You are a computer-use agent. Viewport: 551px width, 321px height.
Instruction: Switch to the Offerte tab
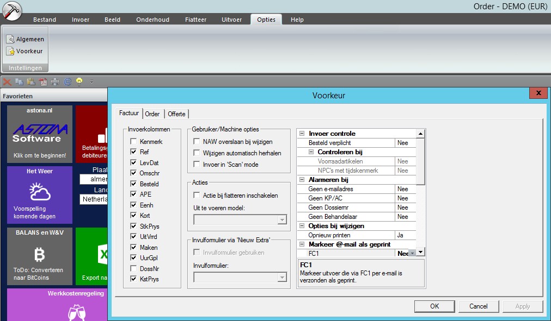pyautogui.click(x=176, y=114)
